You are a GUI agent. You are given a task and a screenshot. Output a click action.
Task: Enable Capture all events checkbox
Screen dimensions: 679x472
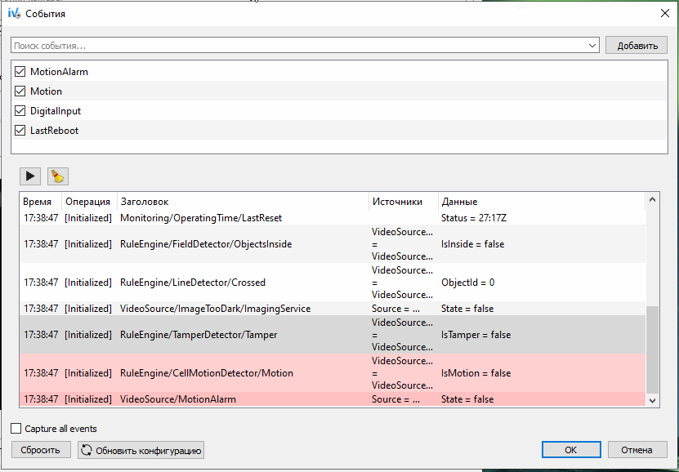(16, 428)
